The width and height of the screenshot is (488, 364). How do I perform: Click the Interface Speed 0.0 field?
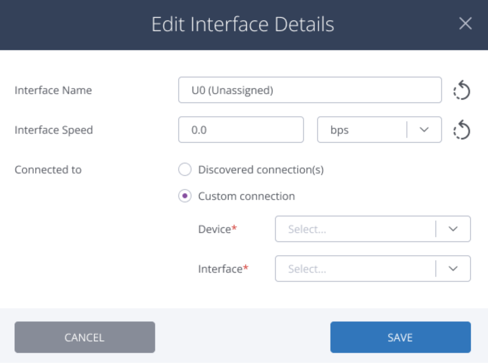click(x=241, y=130)
